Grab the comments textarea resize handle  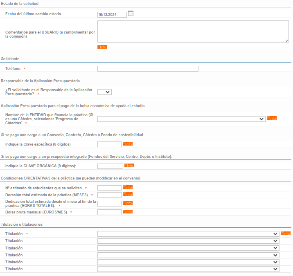click(x=286, y=40)
